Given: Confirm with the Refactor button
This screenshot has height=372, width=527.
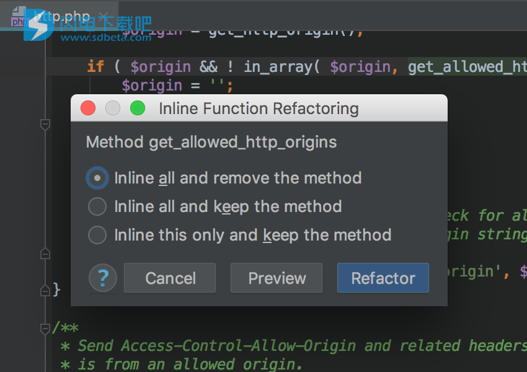Looking at the screenshot, I should pos(383,278).
